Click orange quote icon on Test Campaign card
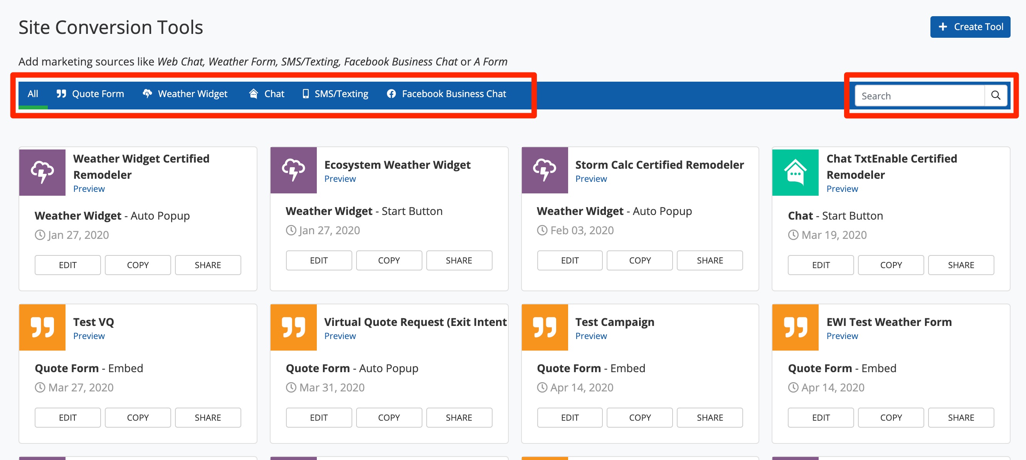This screenshot has width=1026, height=460. pyautogui.click(x=545, y=327)
